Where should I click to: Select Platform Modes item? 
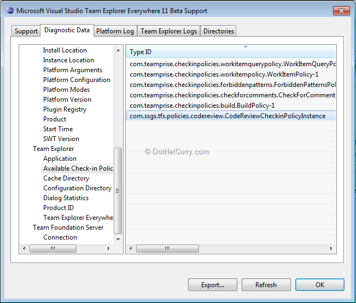click(66, 90)
